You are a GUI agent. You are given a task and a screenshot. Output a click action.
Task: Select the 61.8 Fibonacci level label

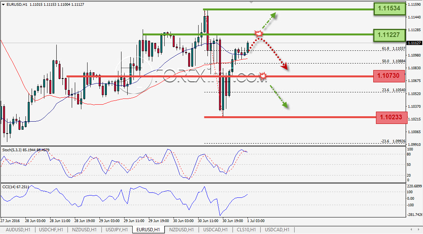pyautogui.click(x=394, y=48)
